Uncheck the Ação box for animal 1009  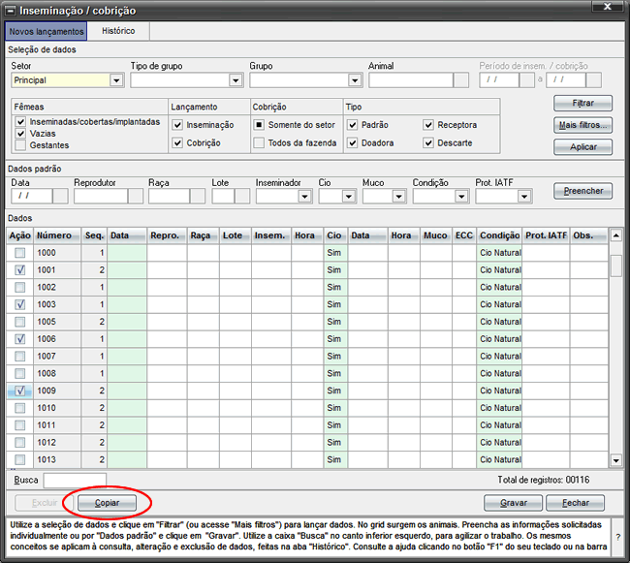(19, 391)
